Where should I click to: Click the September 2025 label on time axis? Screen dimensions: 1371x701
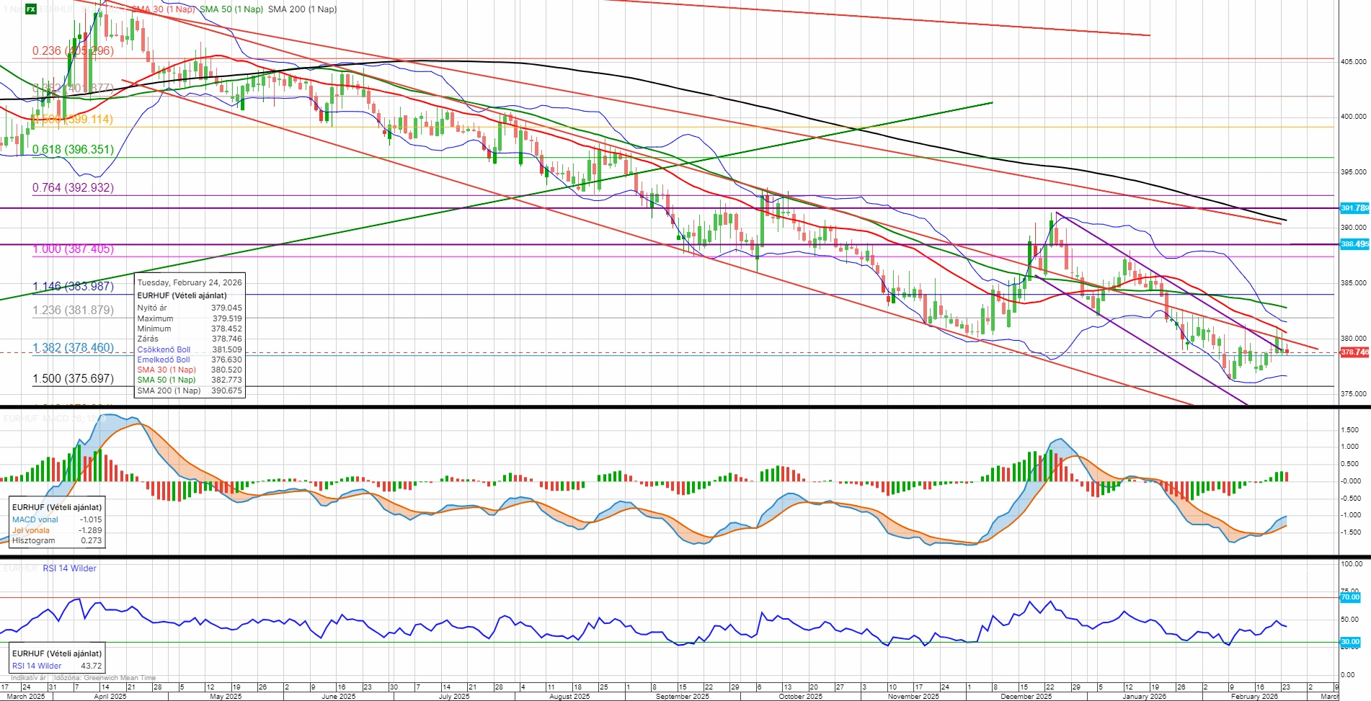[x=683, y=697]
